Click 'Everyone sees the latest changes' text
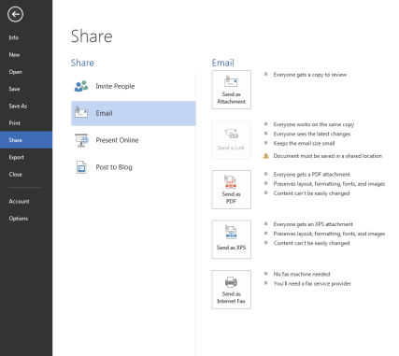 312,134
